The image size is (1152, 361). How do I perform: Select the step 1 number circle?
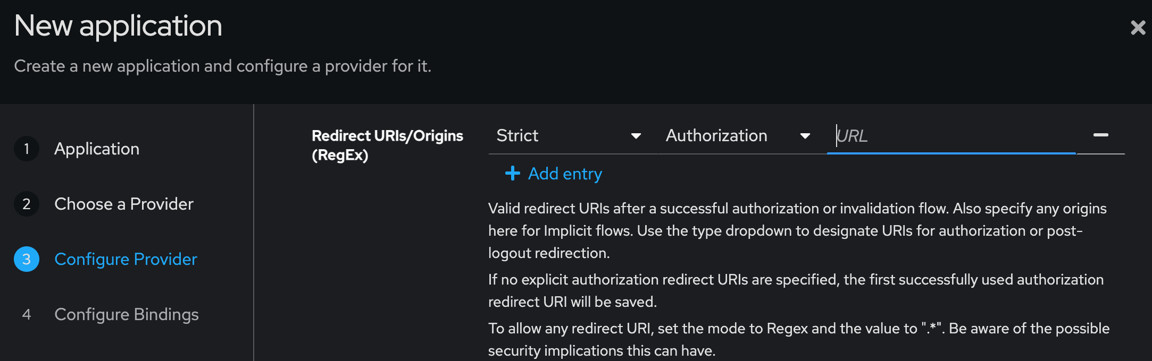pos(27,149)
